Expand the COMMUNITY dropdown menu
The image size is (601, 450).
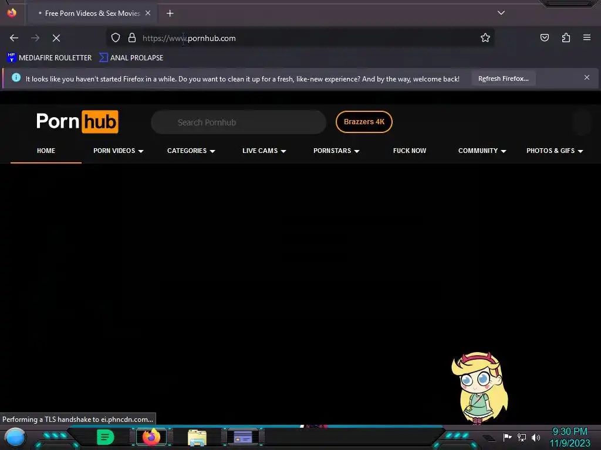pyautogui.click(x=482, y=151)
